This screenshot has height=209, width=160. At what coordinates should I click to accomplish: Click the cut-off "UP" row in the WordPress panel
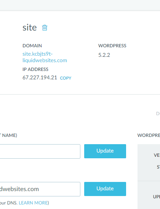pyautogui.click(x=157, y=197)
